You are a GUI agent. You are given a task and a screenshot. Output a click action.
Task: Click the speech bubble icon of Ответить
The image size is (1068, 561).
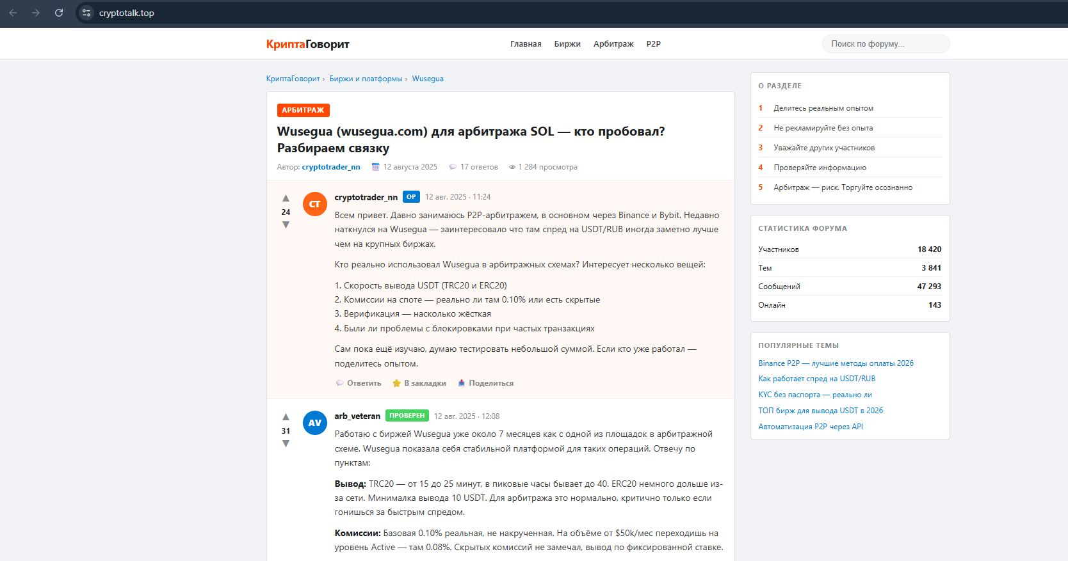340,383
